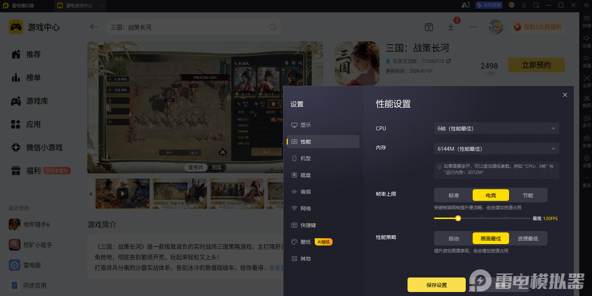Image resolution: width=592 pixels, height=296 pixels.
Task: Open the 多开 multi-instance tool
Action: click(x=587, y=121)
